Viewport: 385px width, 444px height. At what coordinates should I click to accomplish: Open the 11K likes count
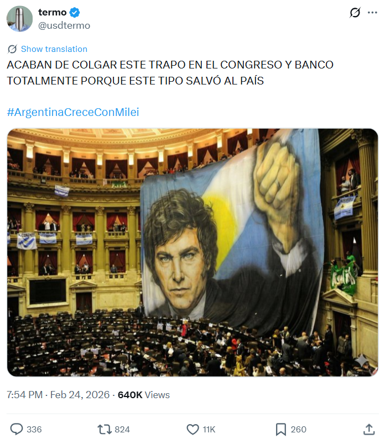point(209,430)
